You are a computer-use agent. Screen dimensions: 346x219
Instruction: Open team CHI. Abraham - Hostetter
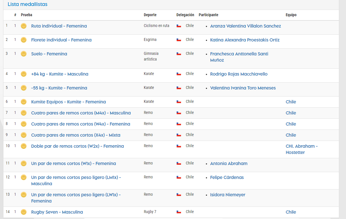(301, 149)
